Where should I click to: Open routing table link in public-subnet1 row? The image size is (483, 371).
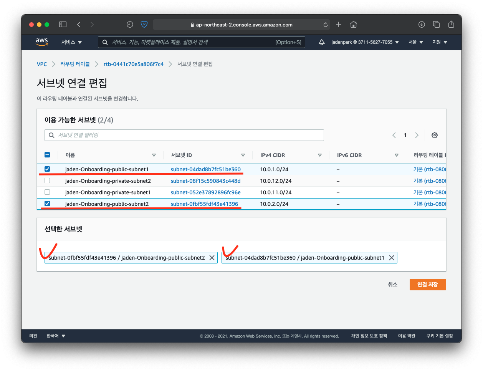pyautogui.click(x=430, y=169)
